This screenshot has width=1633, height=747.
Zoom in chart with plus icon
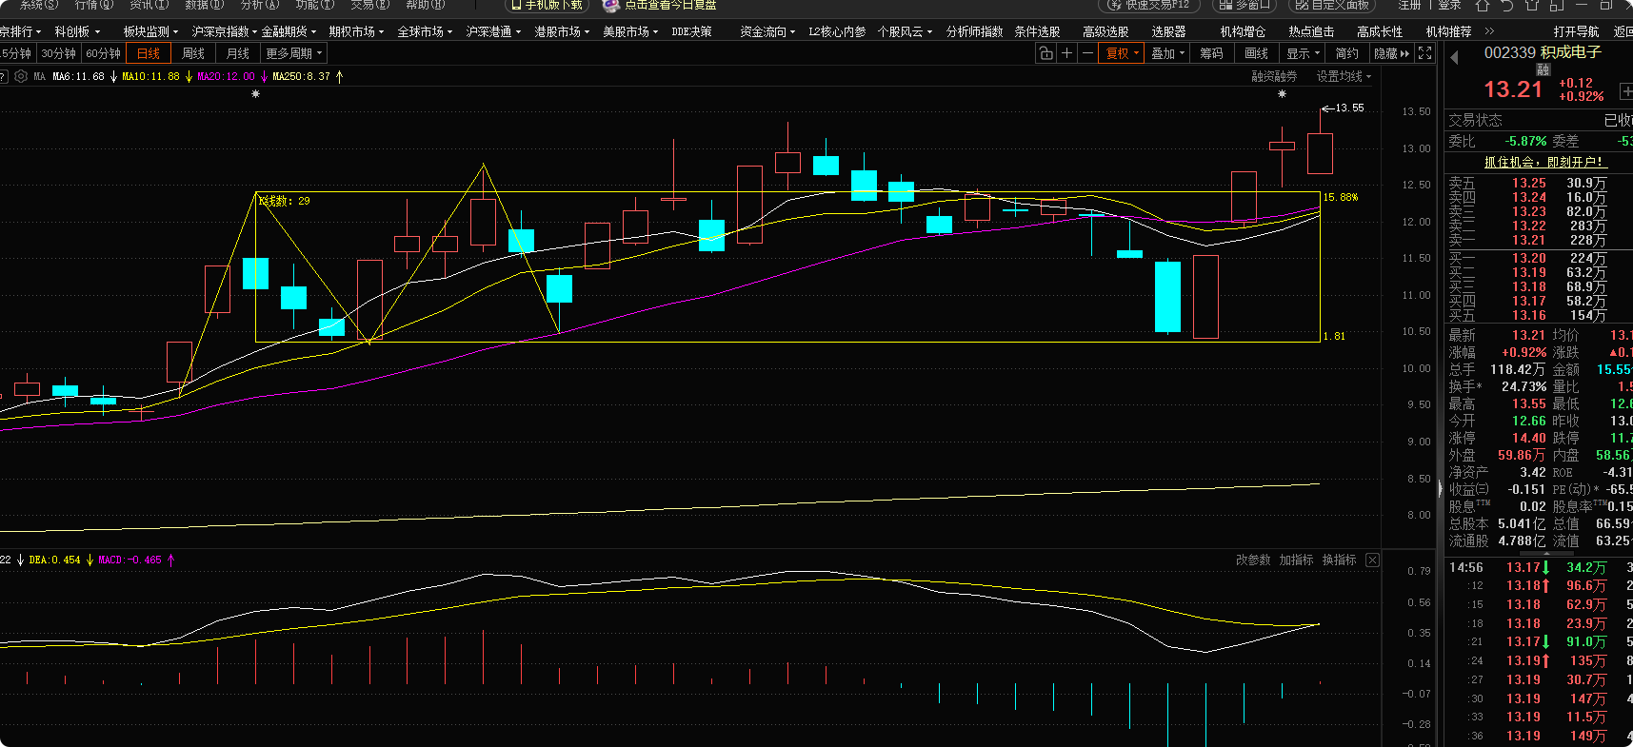(x=1067, y=53)
